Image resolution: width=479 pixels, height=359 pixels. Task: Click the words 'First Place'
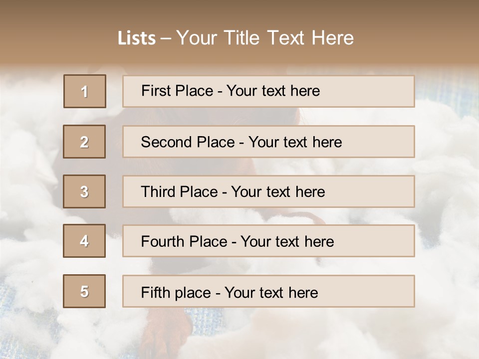[x=178, y=91]
